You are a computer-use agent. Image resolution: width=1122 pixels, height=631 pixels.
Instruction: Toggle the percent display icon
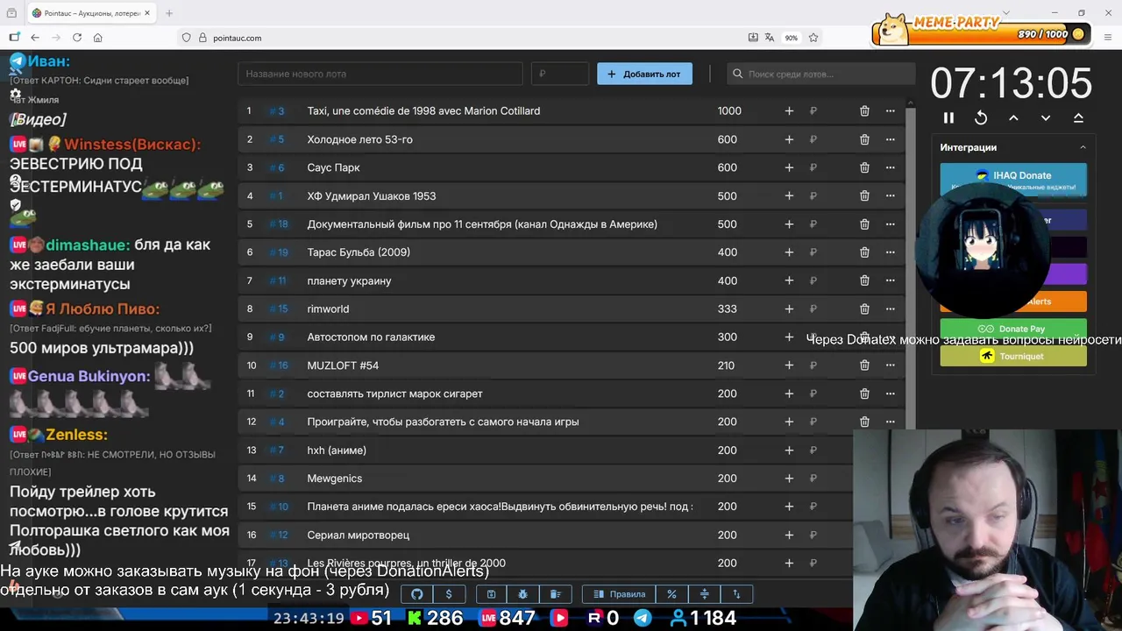671,594
